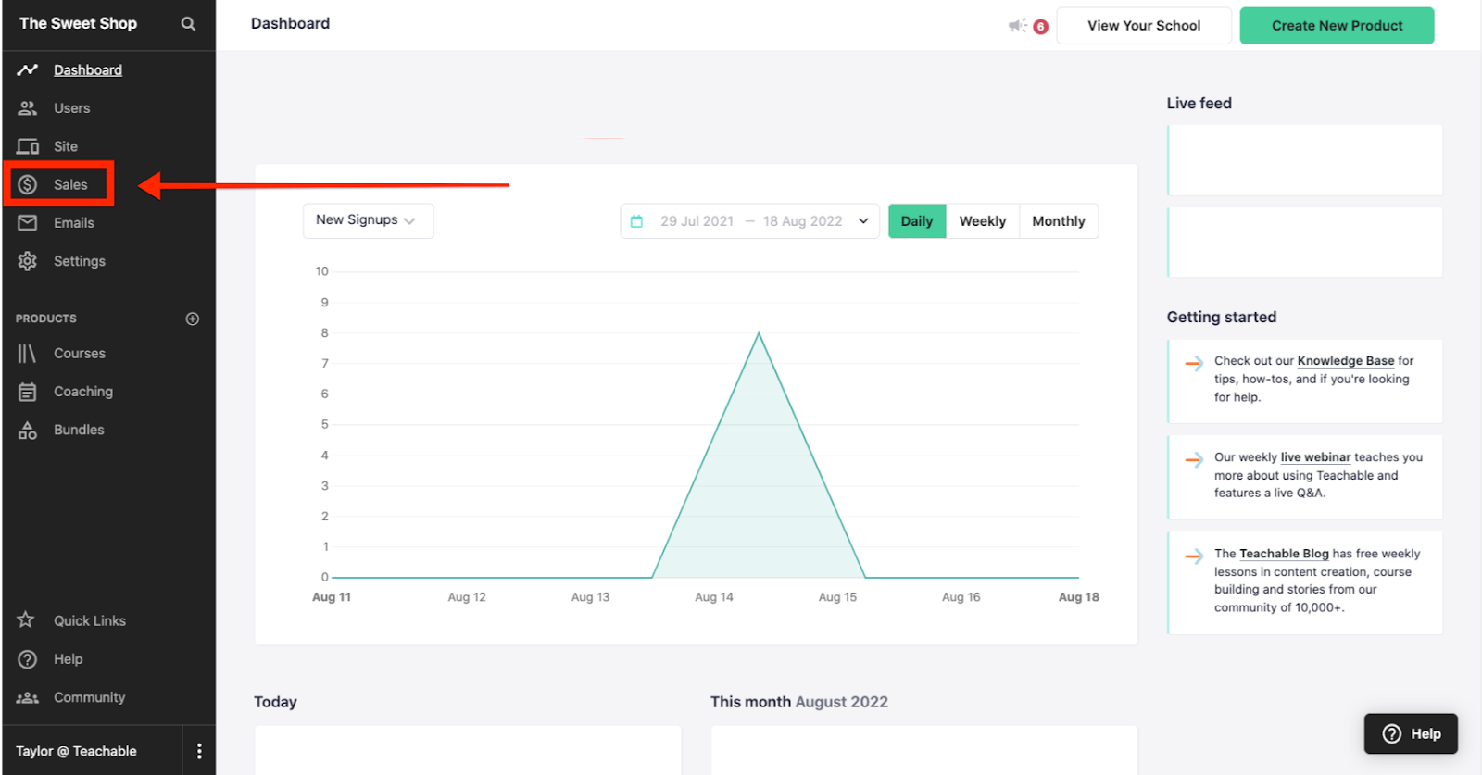The height and width of the screenshot is (775, 1482).
Task: Open the three-dot menu beside Taylor @ Teachable
Action: [x=199, y=751]
